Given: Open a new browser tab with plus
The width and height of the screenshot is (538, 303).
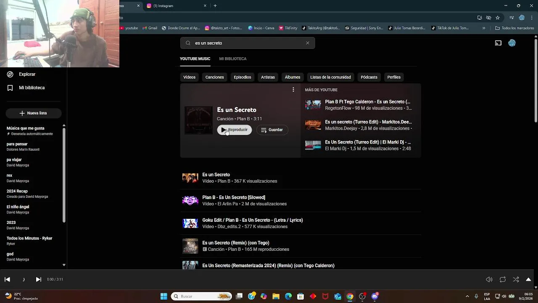Looking at the screenshot, I should pyautogui.click(x=215, y=6).
